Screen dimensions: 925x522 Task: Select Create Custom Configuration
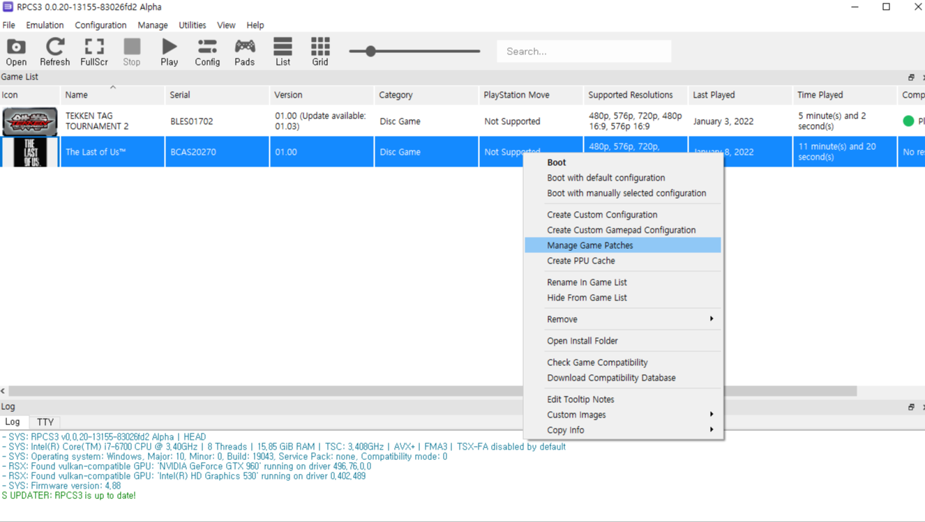coord(623,215)
